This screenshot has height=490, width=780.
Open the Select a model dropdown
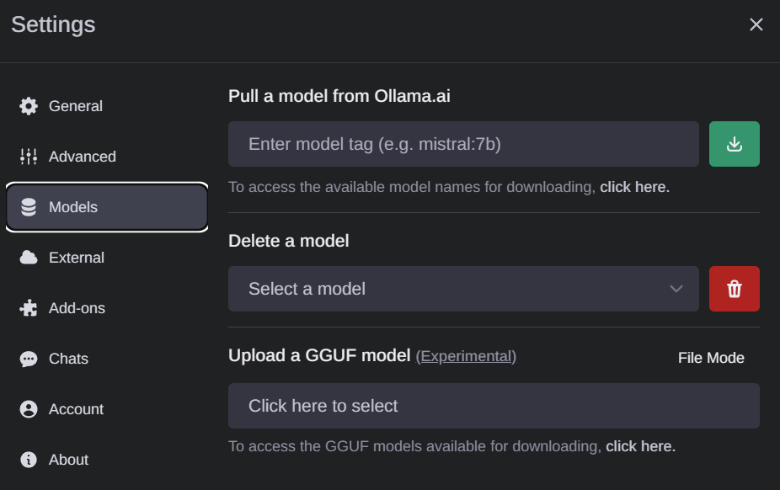pyautogui.click(x=463, y=289)
